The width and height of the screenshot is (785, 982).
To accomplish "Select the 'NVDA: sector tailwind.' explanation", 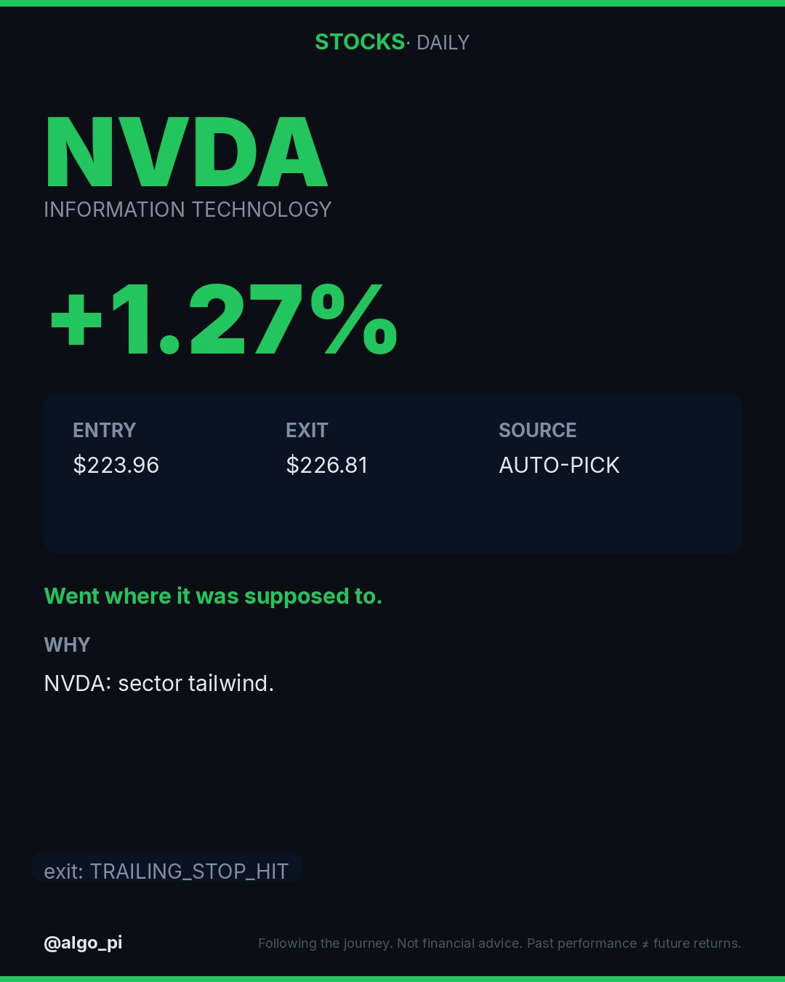I will (x=159, y=684).
